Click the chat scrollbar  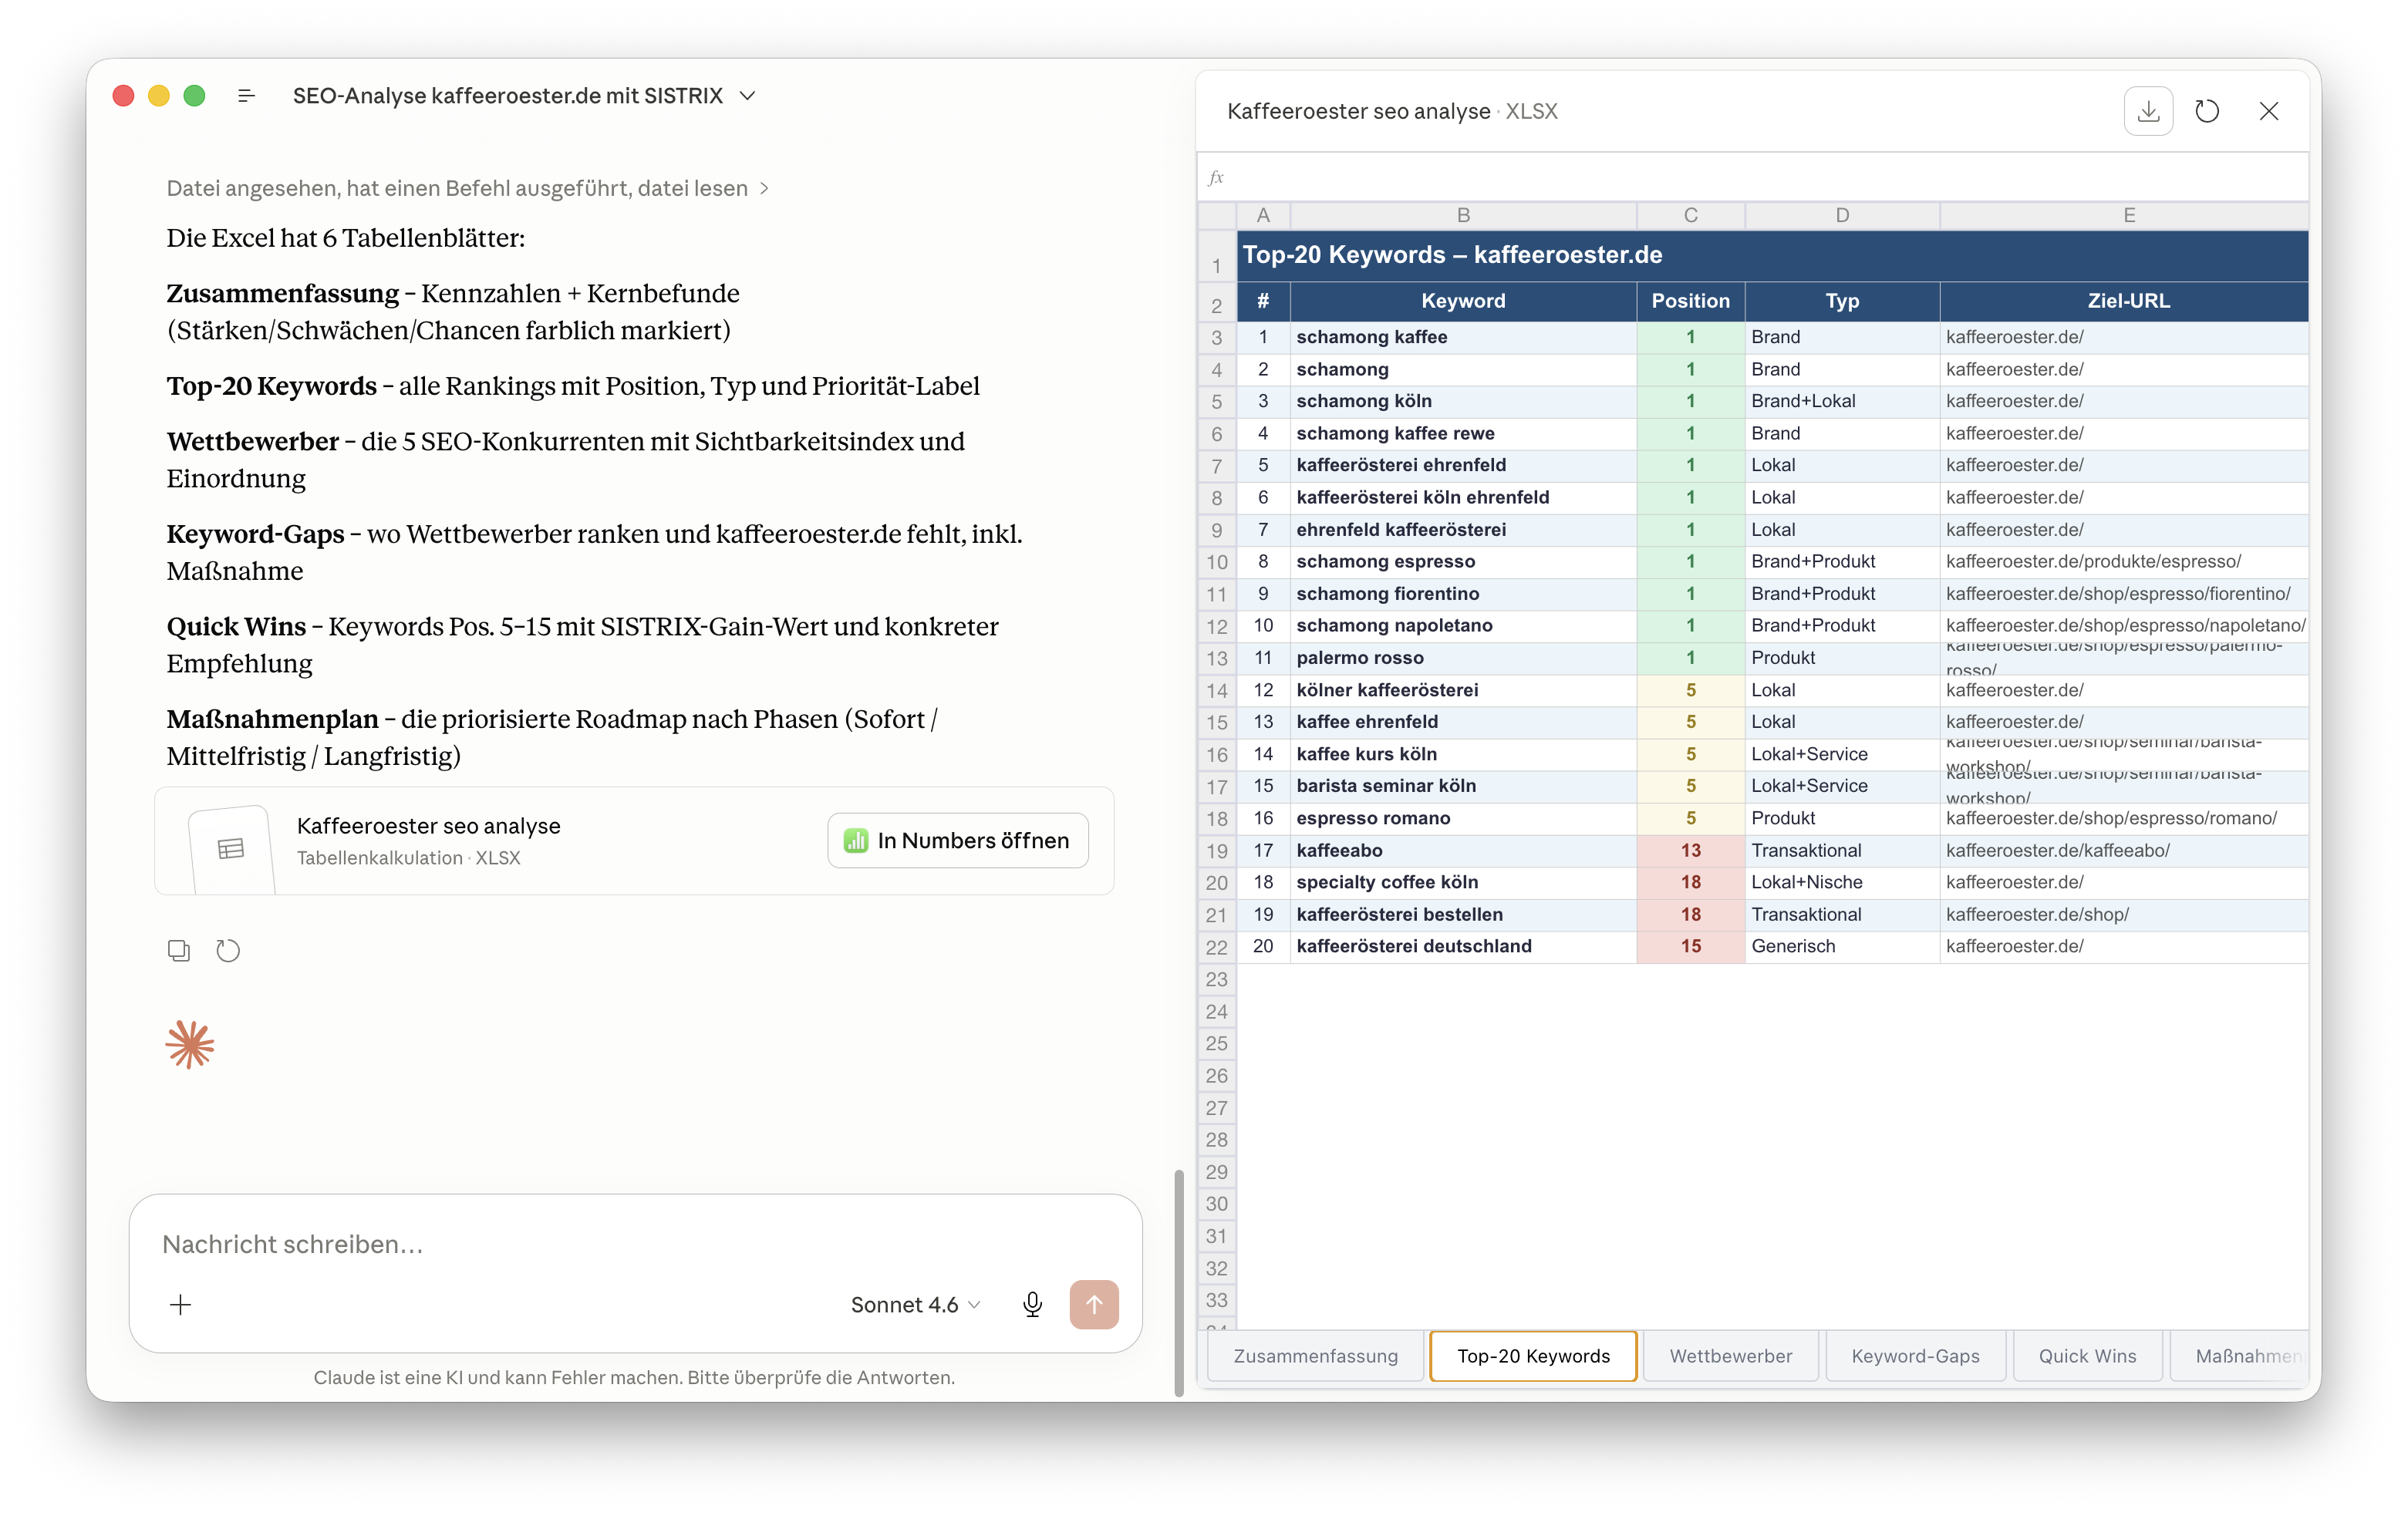(1179, 1282)
